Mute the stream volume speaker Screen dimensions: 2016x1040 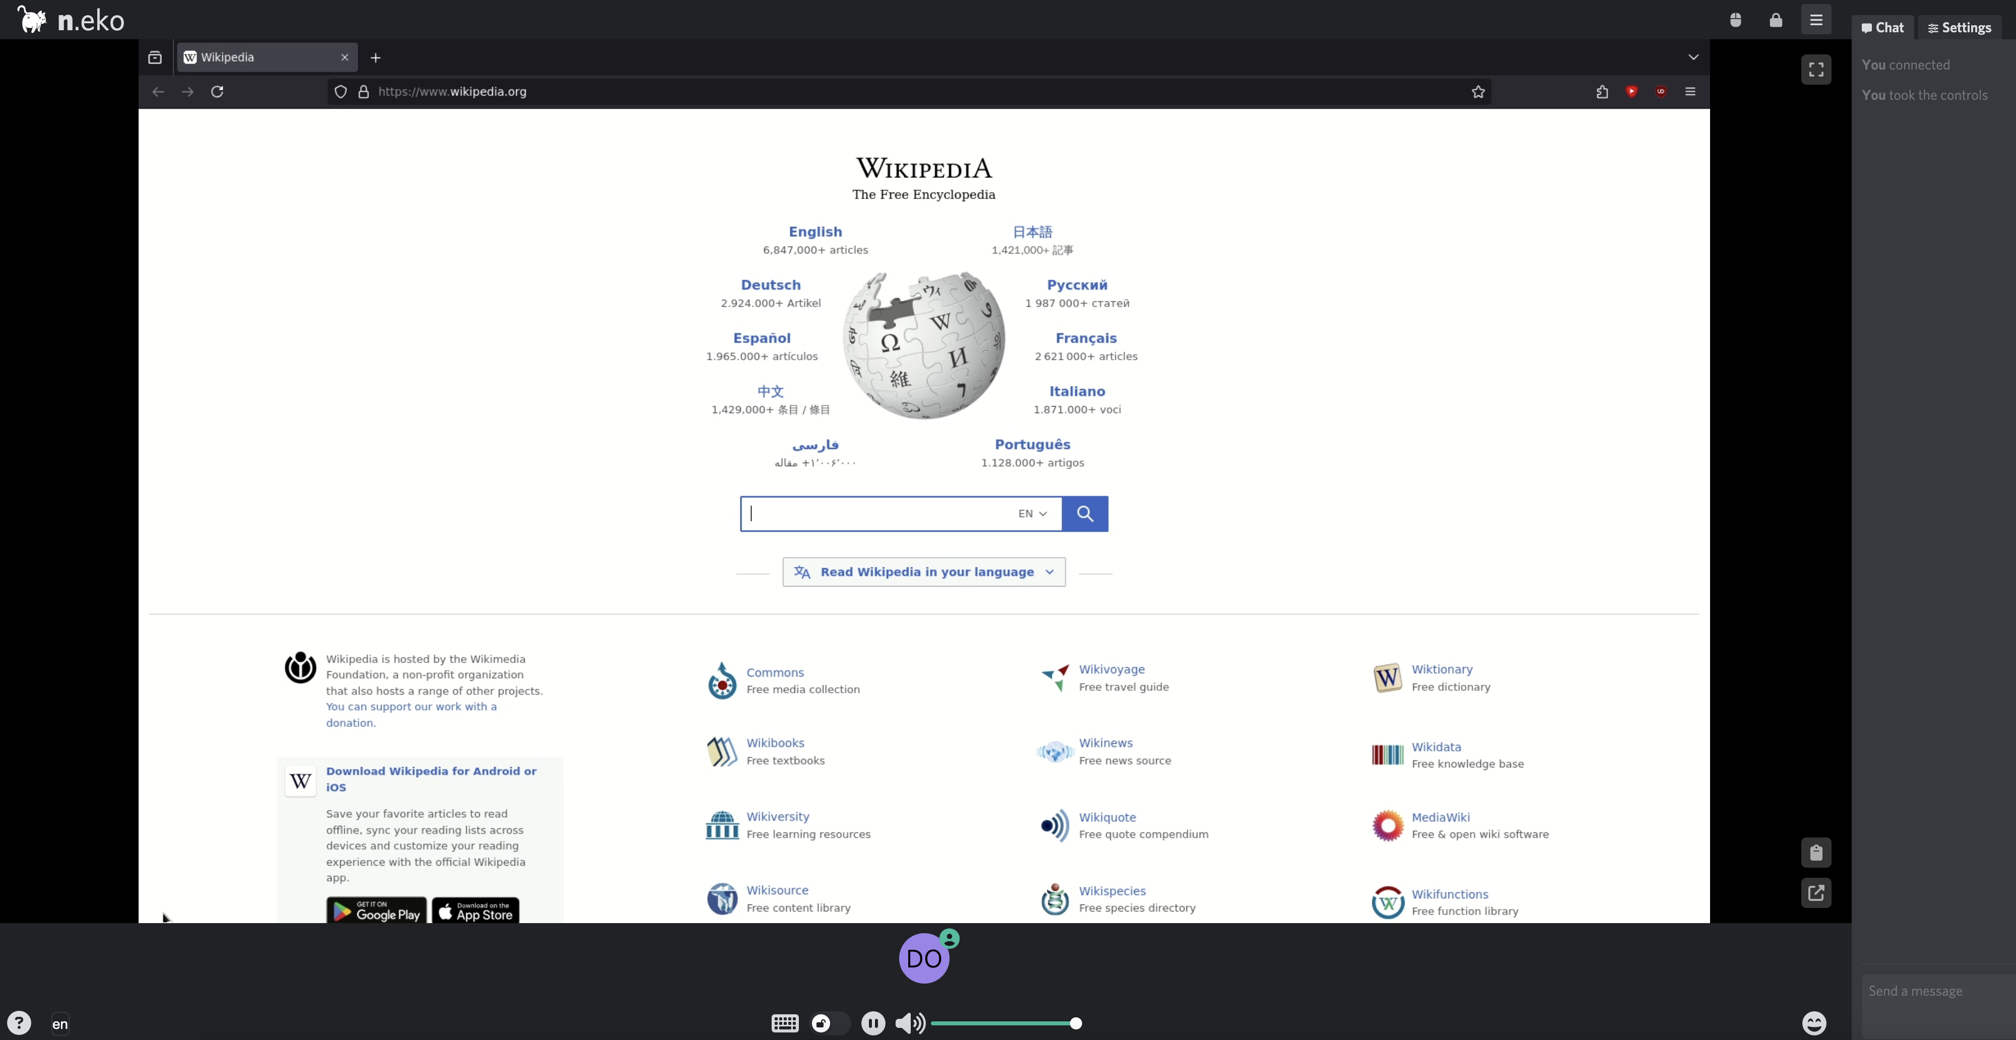pyautogui.click(x=909, y=1023)
